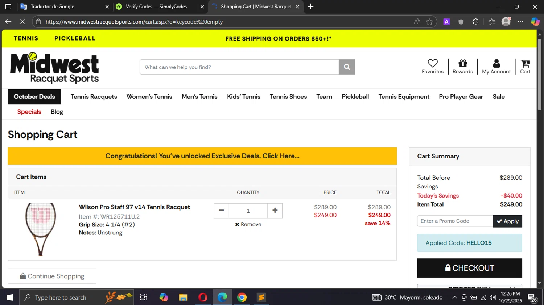Open browser extensions puzzle icon

coord(475,22)
